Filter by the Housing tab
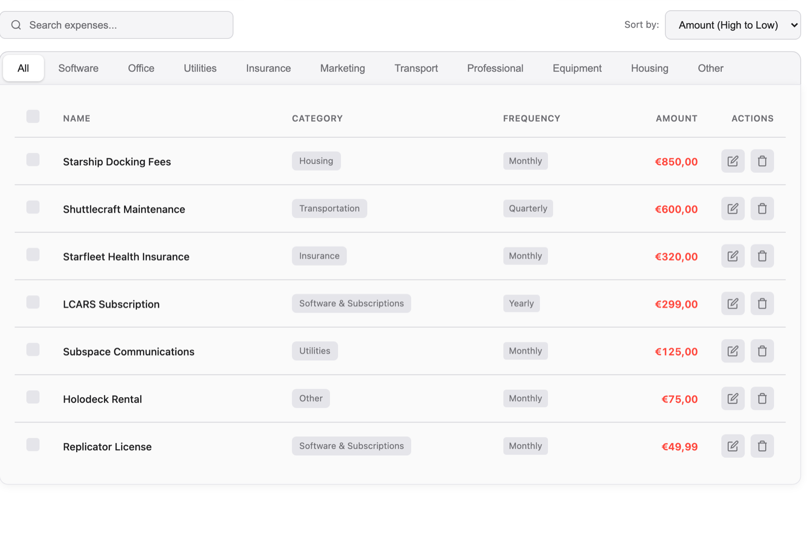 tap(650, 68)
